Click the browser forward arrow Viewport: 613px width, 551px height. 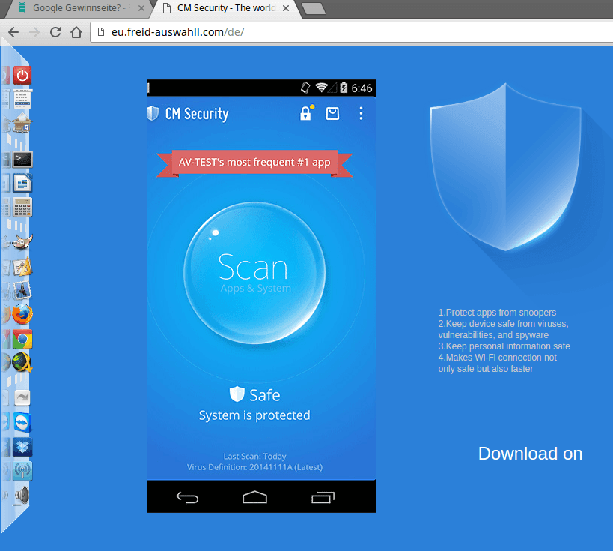pyautogui.click(x=34, y=32)
